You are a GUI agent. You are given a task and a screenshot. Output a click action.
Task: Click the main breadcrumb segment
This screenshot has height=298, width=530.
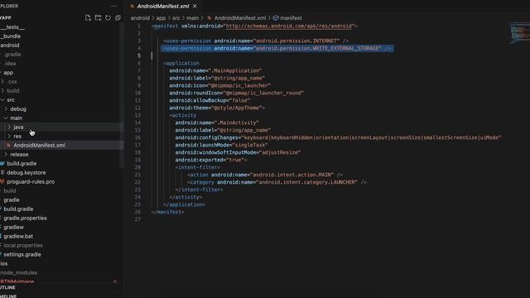point(192,18)
